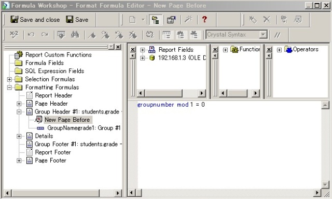Click the Browse Data icon

click(61, 35)
